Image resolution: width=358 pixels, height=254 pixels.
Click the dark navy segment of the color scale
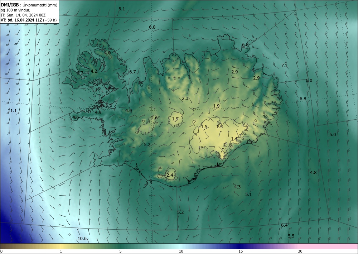click(x=240, y=246)
